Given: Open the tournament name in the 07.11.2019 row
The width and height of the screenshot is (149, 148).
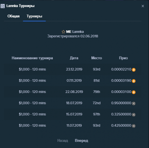Looking at the screenshot, I should (32, 80).
